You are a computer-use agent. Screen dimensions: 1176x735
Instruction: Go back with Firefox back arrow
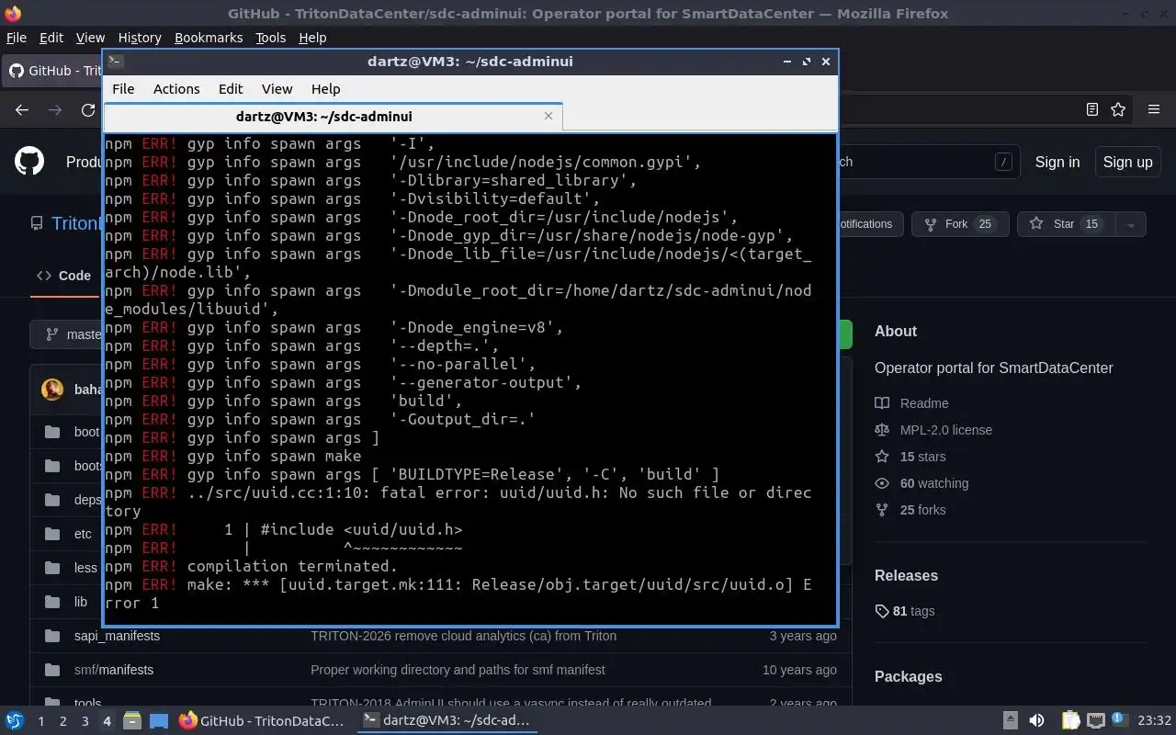[22, 109]
